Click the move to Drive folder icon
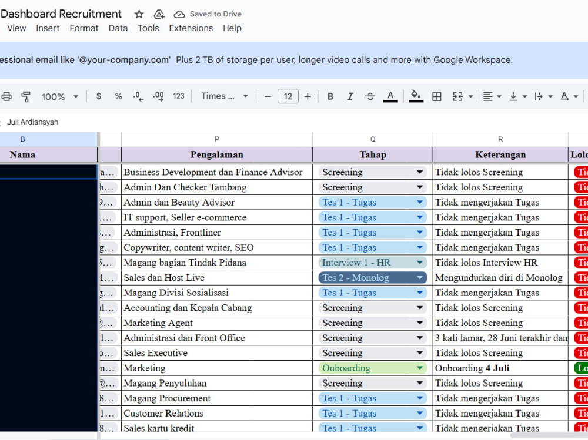The height and width of the screenshot is (440, 588). tap(159, 14)
